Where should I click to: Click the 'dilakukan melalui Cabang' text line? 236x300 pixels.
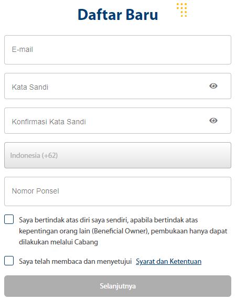point(58,242)
